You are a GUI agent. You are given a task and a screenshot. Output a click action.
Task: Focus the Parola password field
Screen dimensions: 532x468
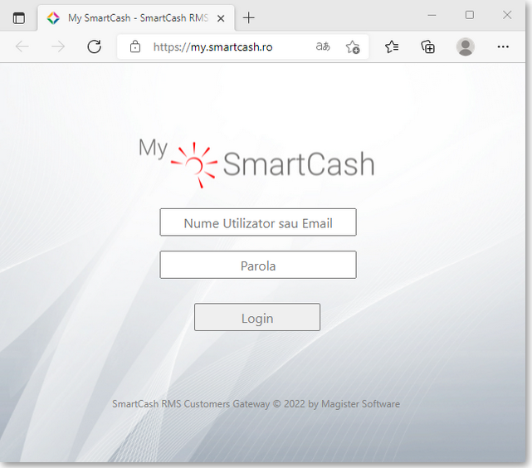258,265
